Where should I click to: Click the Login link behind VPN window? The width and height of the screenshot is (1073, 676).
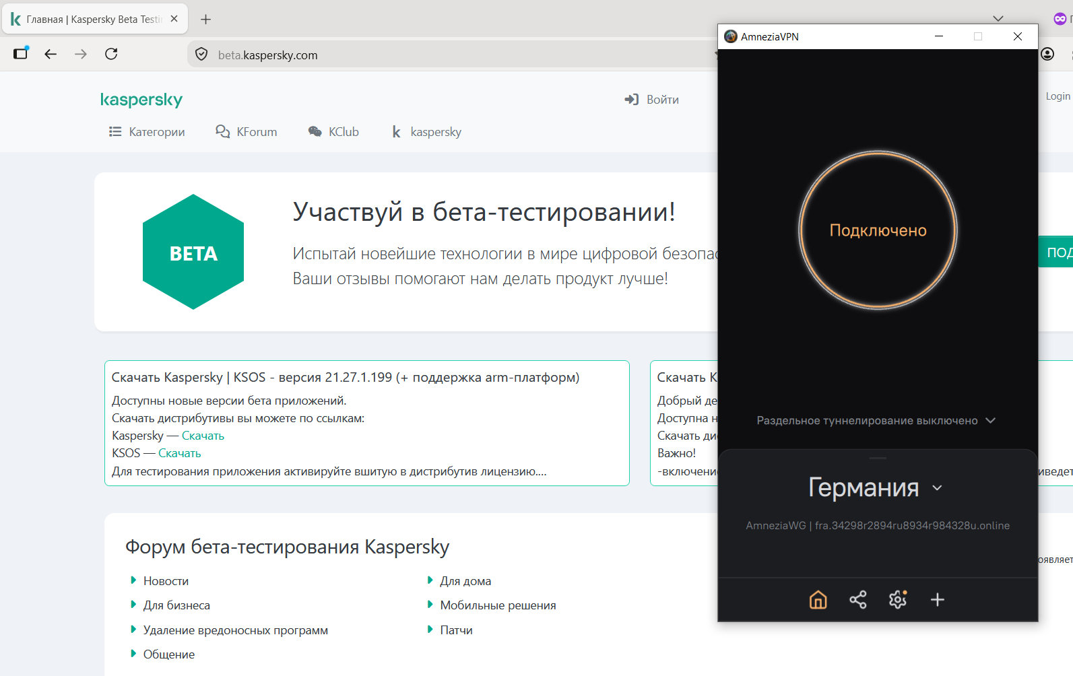pyautogui.click(x=1058, y=96)
